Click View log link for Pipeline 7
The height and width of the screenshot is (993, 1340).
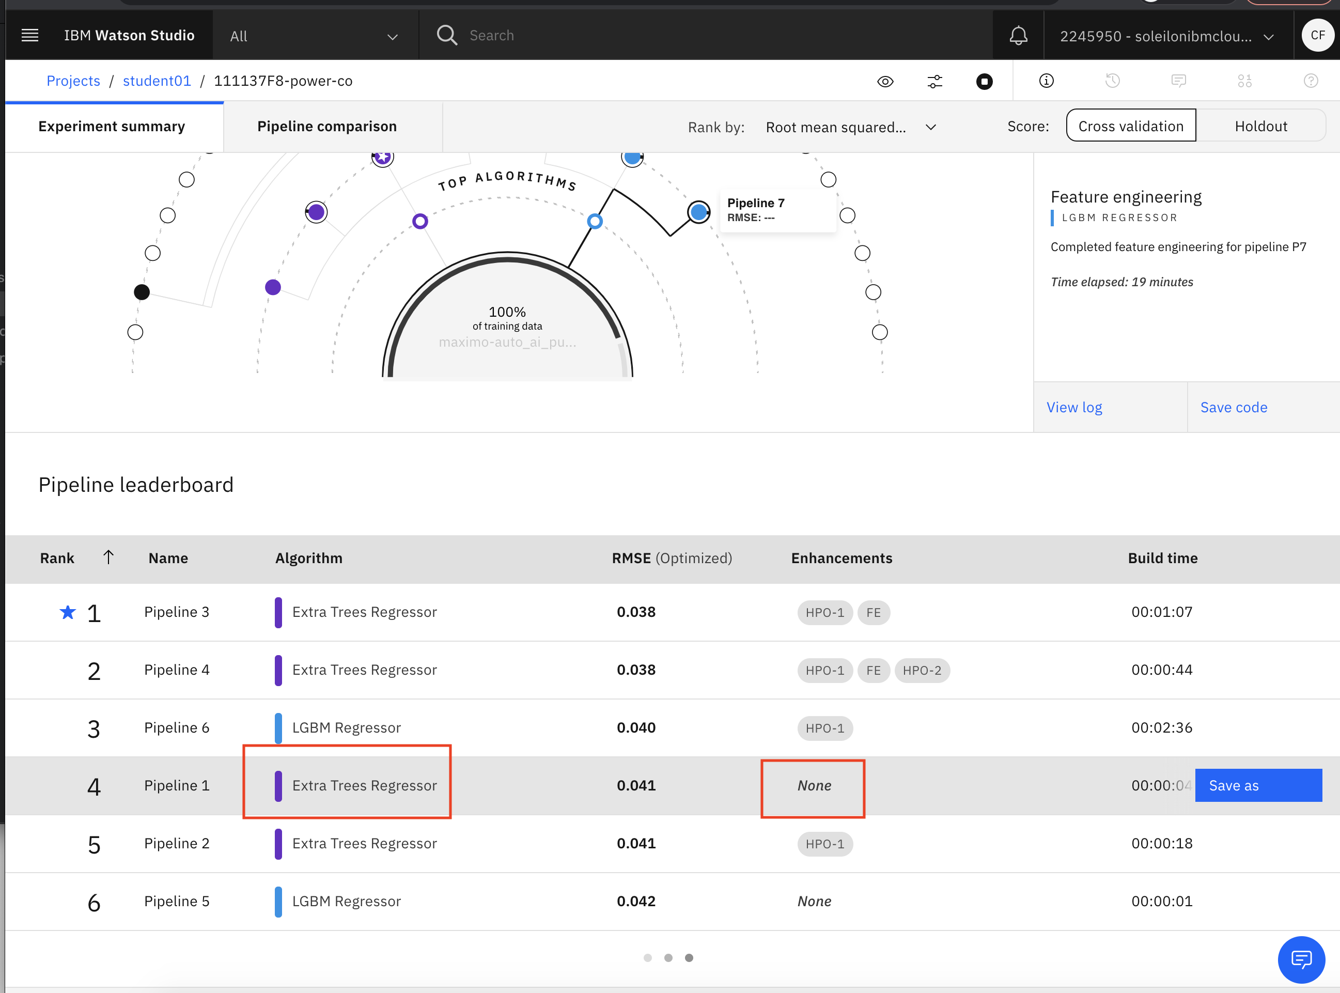coord(1074,407)
